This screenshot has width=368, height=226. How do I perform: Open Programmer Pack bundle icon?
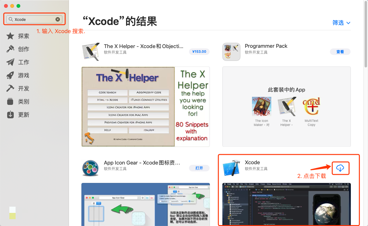tap(231, 52)
